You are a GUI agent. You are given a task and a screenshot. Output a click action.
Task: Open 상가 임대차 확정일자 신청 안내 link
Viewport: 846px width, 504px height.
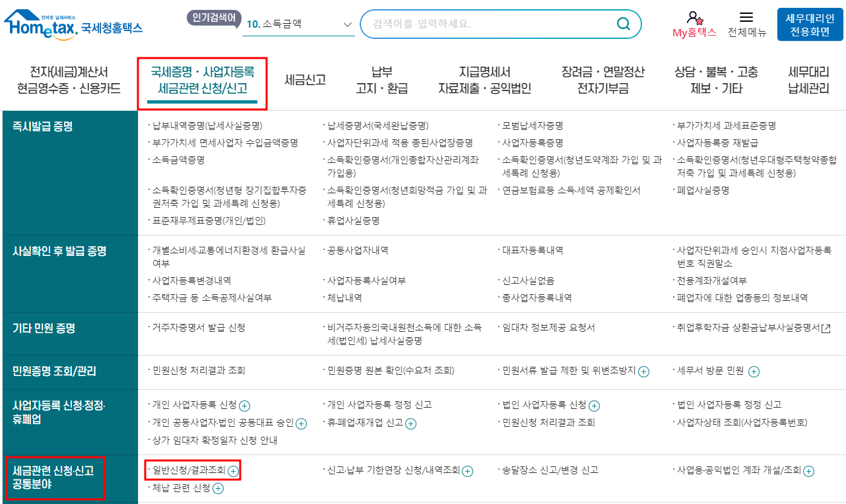coord(214,441)
